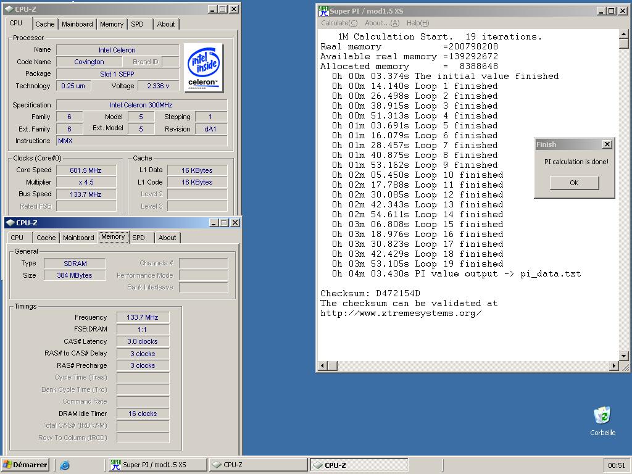
Task: Click the L1 Data value 16 KBytes
Action: coord(197,170)
